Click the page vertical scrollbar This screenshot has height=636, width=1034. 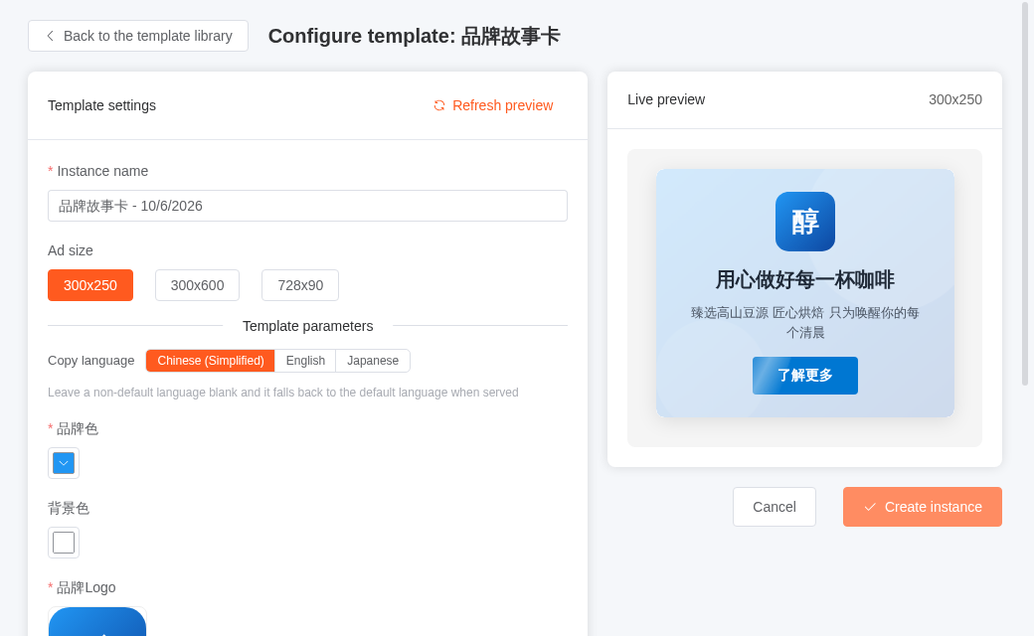click(x=1025, y=195)
